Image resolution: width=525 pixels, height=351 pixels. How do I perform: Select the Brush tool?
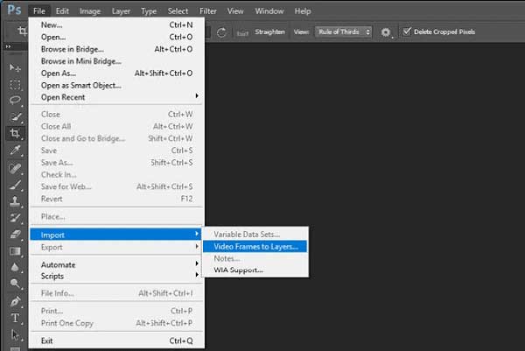(15, 185)
